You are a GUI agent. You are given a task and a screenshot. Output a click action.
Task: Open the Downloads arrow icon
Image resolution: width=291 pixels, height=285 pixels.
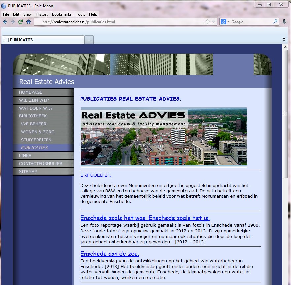[285, 22]
